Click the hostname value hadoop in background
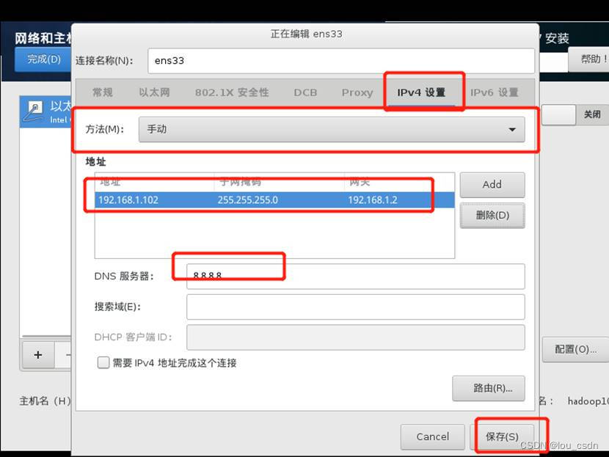The width and height of the screenshot is (609, 457). [x=588, y=401]
